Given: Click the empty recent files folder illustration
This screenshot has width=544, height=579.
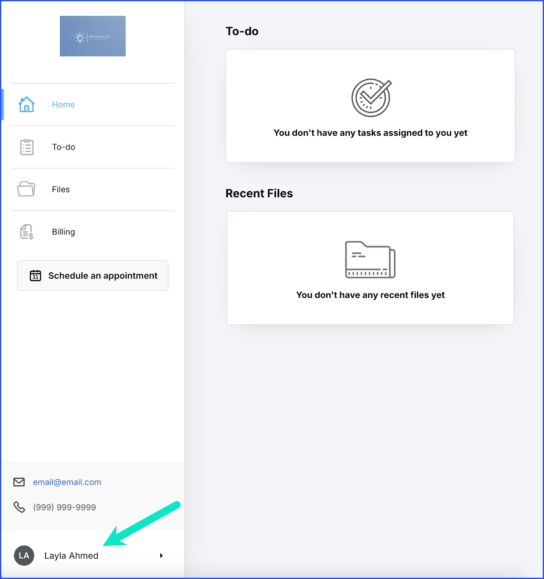Looking at the screenshot, I should pyautogui.click(x=370, y=260).
